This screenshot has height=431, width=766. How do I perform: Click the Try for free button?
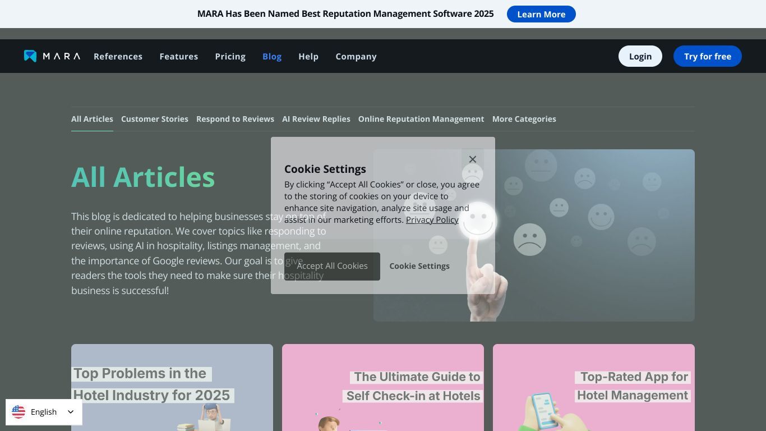pos(708,56)
